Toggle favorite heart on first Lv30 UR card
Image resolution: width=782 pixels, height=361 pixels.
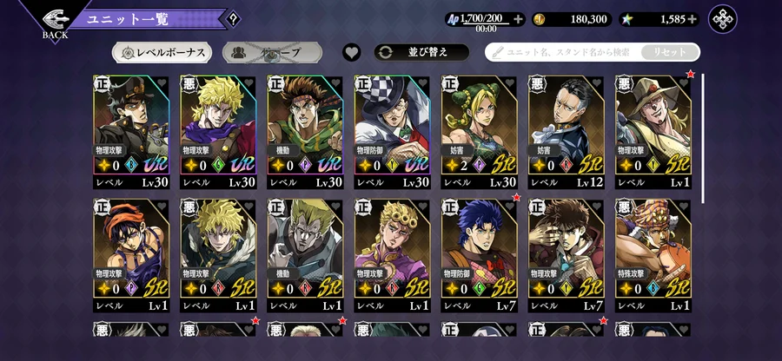pyautogui.click(x=162, y=83)
